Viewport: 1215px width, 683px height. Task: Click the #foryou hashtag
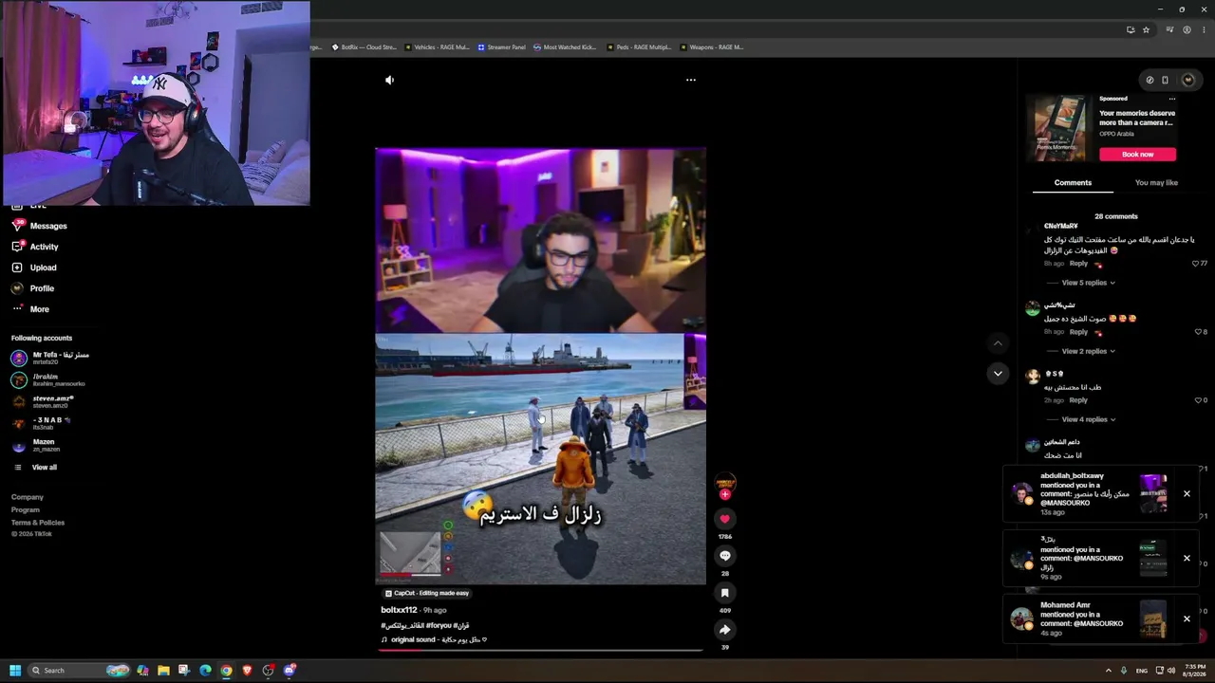439,625
